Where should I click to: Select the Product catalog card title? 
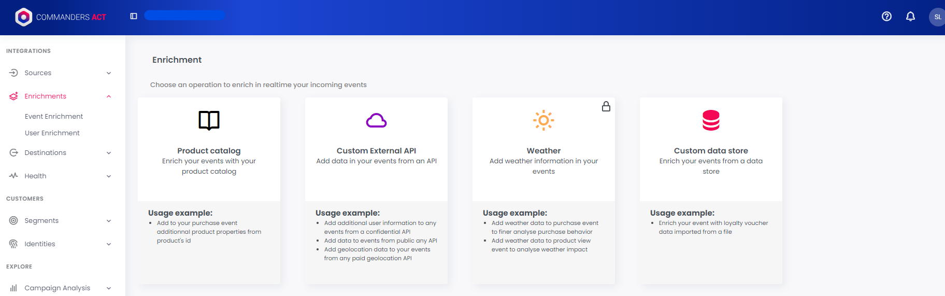209,151
